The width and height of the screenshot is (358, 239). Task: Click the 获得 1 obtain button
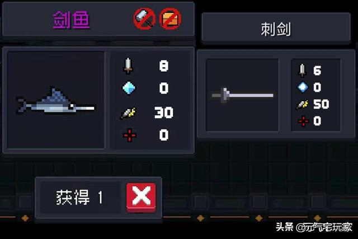tap(80, 198)
